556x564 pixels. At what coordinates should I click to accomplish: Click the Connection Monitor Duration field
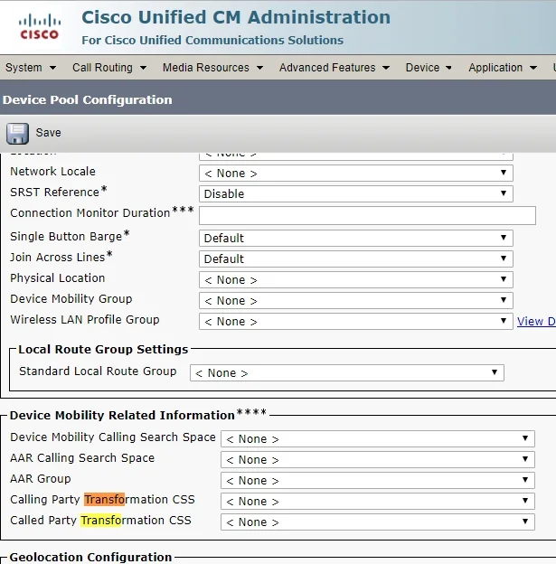tap(367, 216)
